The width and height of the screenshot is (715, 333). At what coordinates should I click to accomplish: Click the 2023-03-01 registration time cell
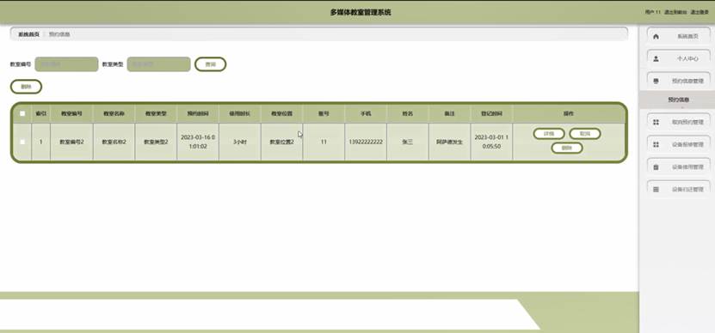491,142
